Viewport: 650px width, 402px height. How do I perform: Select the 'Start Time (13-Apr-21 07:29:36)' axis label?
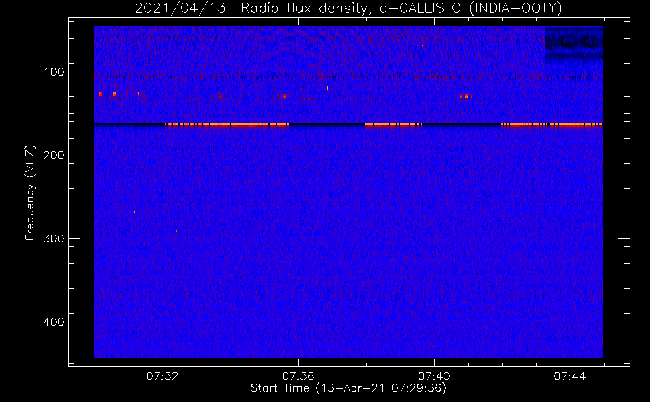tap(348, 388)
